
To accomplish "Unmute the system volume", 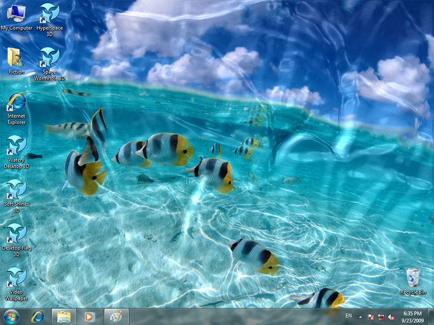I will pos(391,316).
